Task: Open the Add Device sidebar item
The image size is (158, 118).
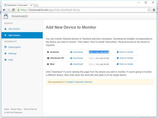Action: pos(15,35)
